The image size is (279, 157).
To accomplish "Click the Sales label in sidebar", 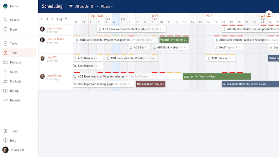I will click(14, 72).
